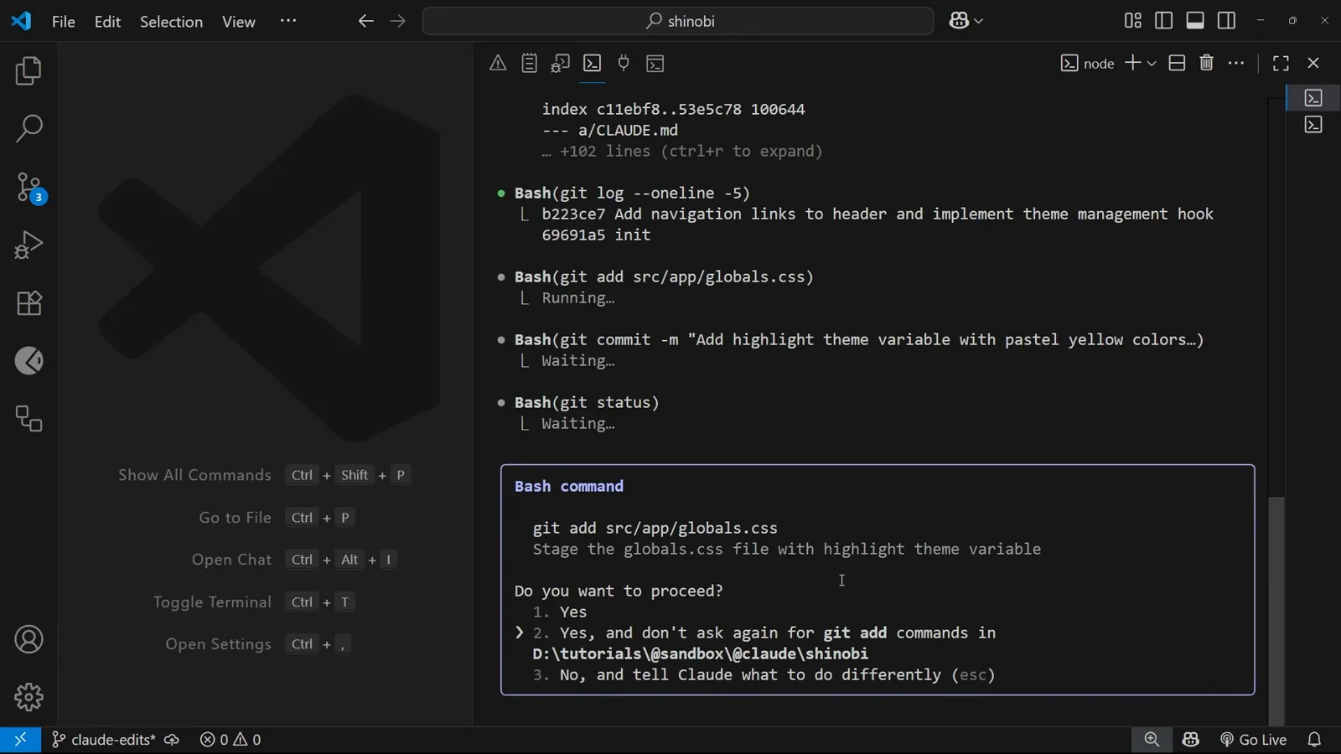Switch to the Output panel icon
Viewport: 1341px width, 754px height.
coord(529,64)
